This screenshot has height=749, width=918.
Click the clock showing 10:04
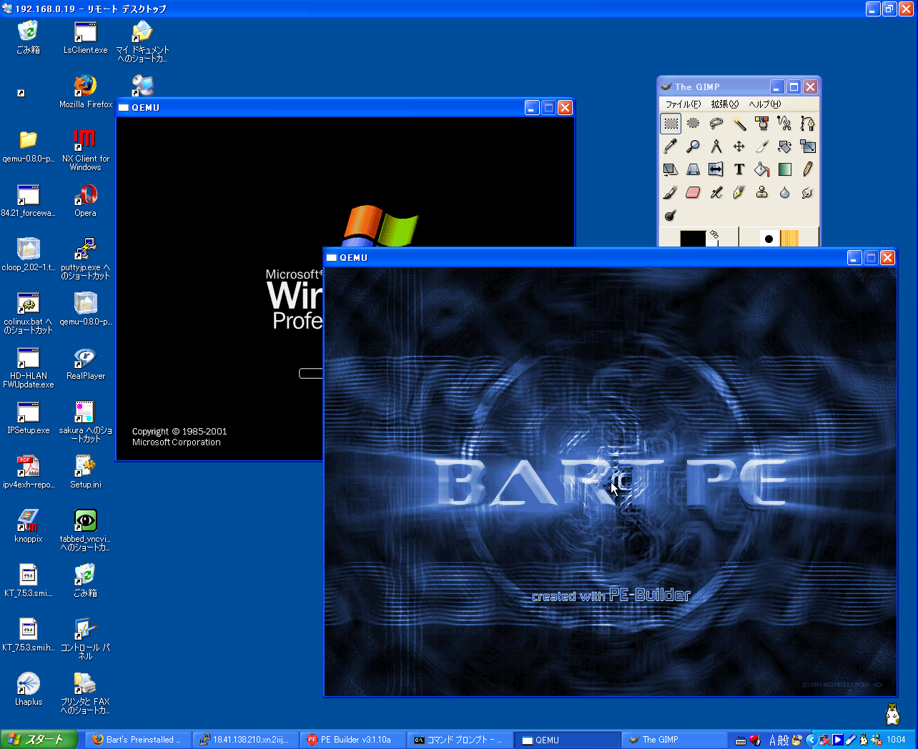pos(896,740)
